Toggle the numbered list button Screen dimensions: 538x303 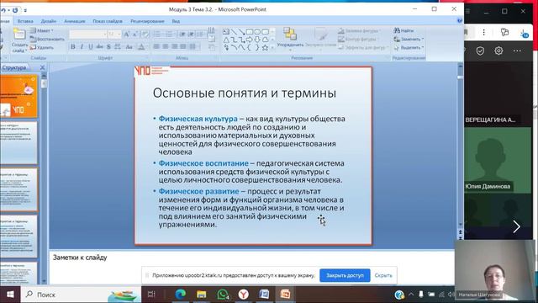169,35
